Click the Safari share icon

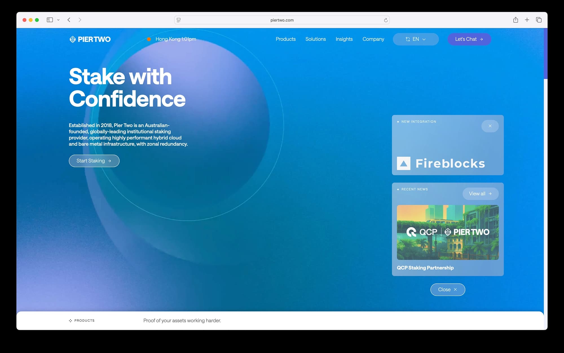coord(515,20)
